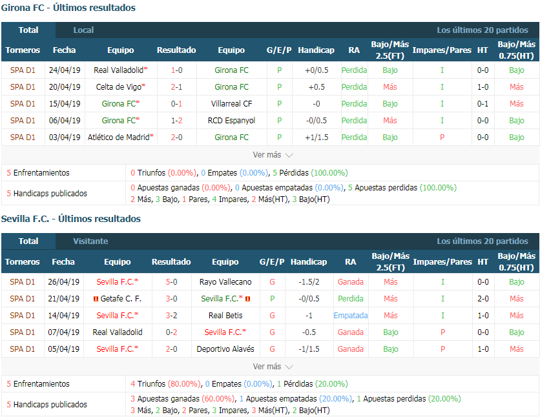
Task: Expand Ver más under Sevilla results
Action: (273, 367)
